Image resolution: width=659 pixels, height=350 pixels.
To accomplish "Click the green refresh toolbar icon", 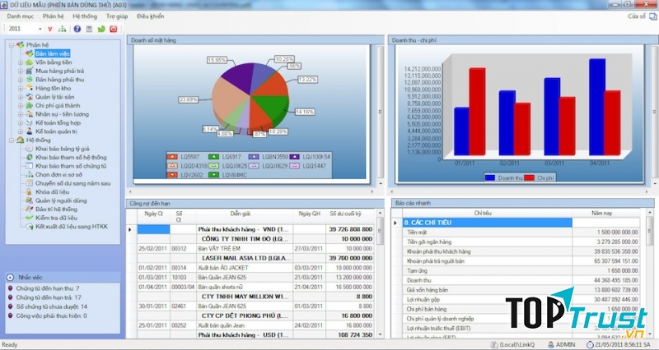I will pos(100,29).
